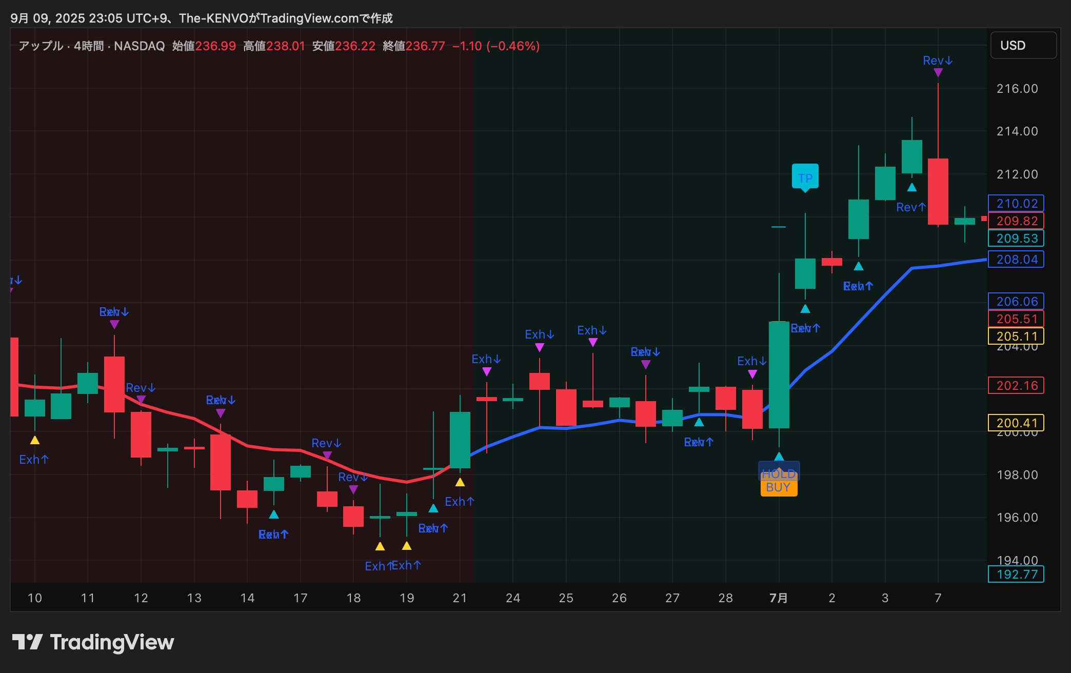Click the top-right Rev↓ purple triangle marker
The height and width of the screenshot is (673, 1071).
pyautogui.click(x=938, y=73)
